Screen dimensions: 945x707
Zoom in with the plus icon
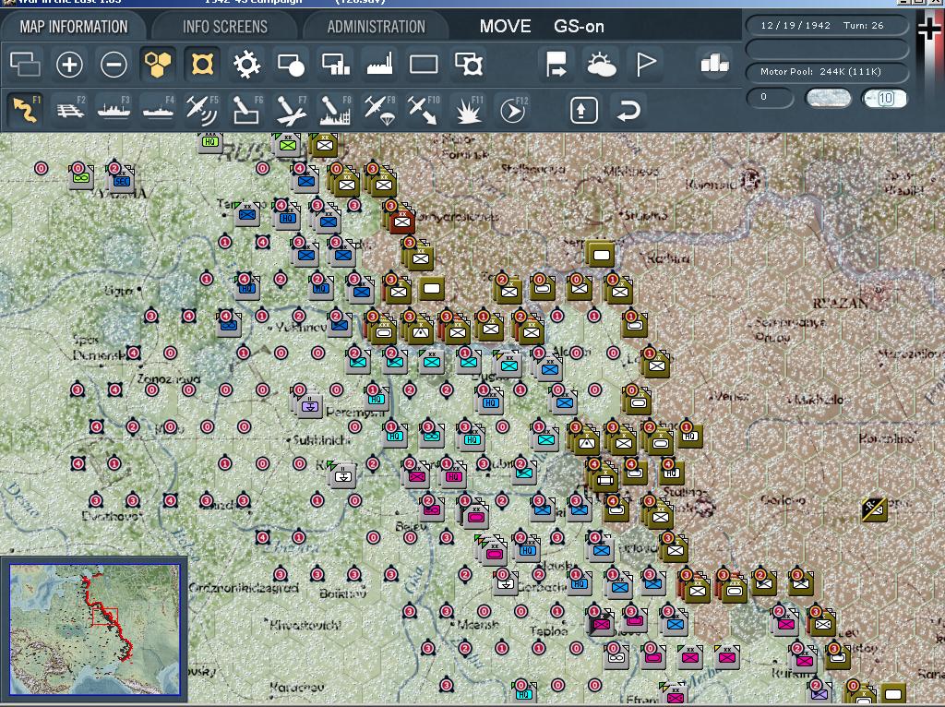tap(69, 65)
